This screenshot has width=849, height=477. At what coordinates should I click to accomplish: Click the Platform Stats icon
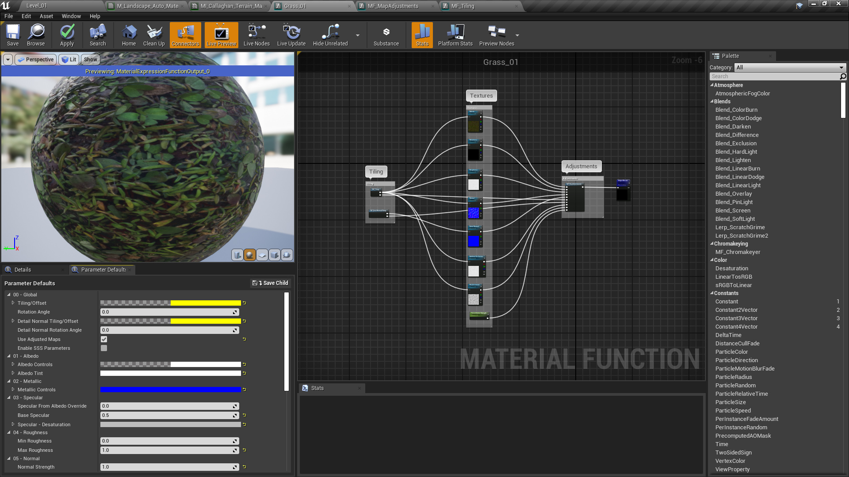tap(455, 35)
